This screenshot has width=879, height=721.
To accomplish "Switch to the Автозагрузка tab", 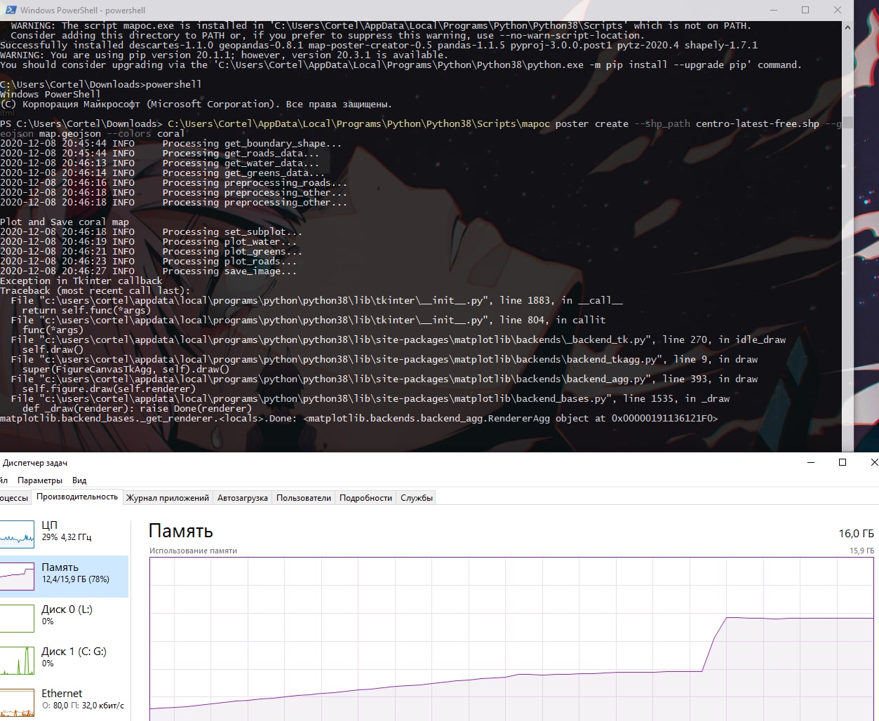I will point(243,498).
